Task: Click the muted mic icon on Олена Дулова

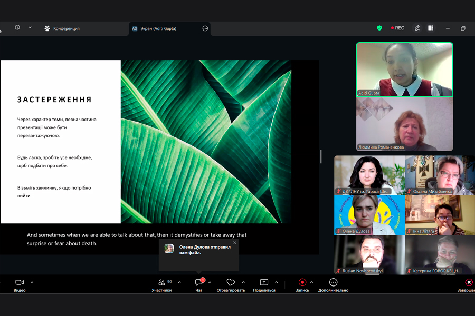Action: coord(338,231)
